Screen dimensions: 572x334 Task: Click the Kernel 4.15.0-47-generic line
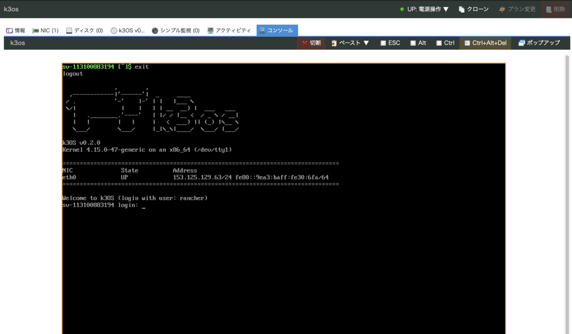[x=147, y=150]
